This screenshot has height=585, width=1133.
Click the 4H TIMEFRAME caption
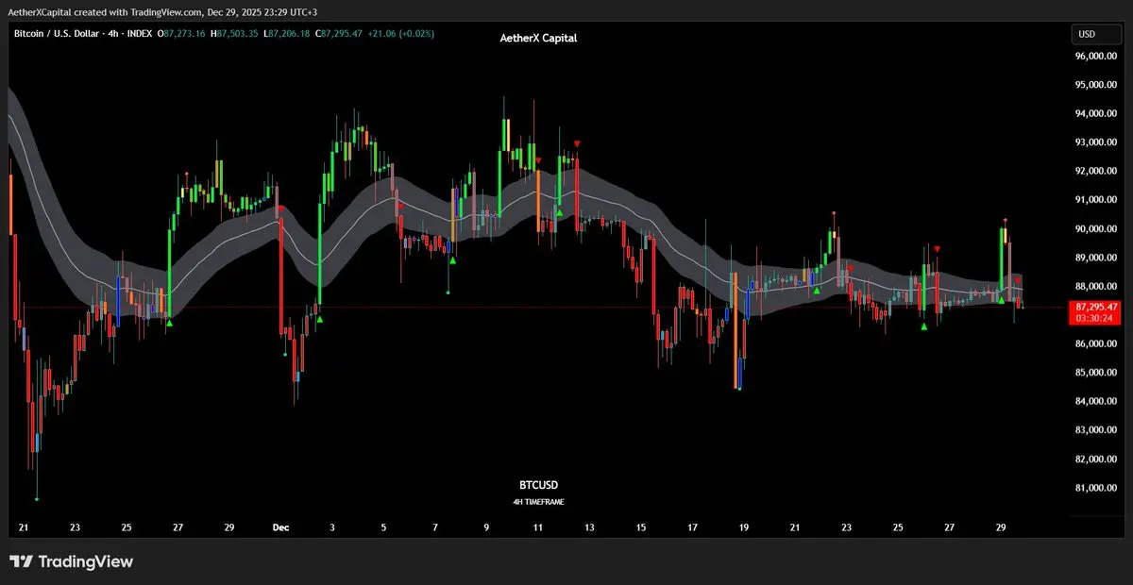538,502
